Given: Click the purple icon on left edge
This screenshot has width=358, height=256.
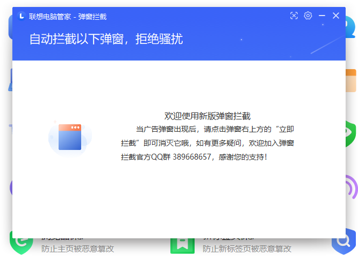Looking at the screenshot, I should click(x=10, y=187).
